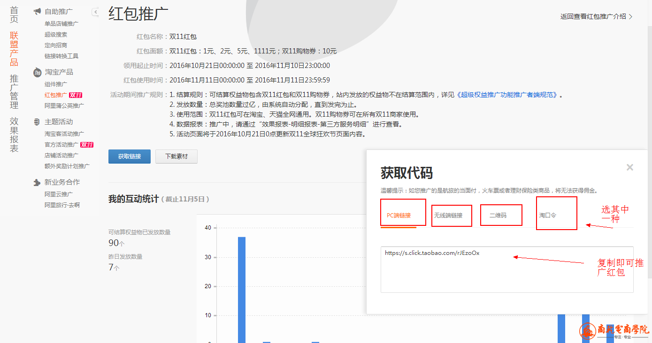Open 官方活动推广 in the sidebar
Image resolution: width=652 pixels, height=343 pixels.
click(x=61, y=144)
